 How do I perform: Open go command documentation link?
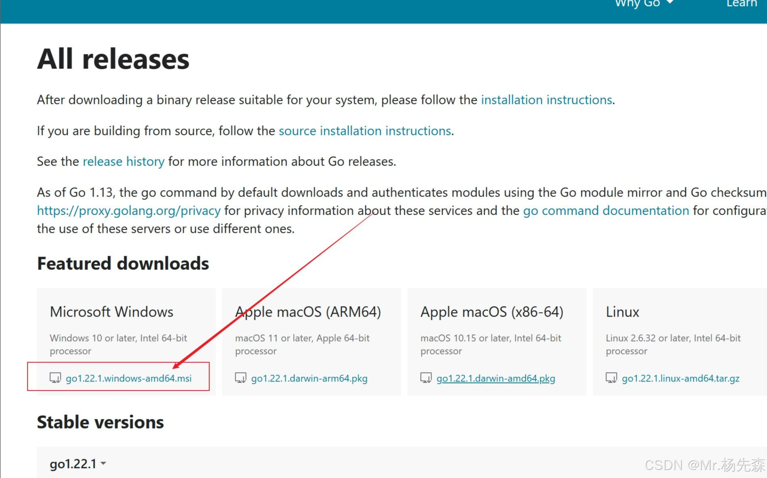[x=606, y=211]
